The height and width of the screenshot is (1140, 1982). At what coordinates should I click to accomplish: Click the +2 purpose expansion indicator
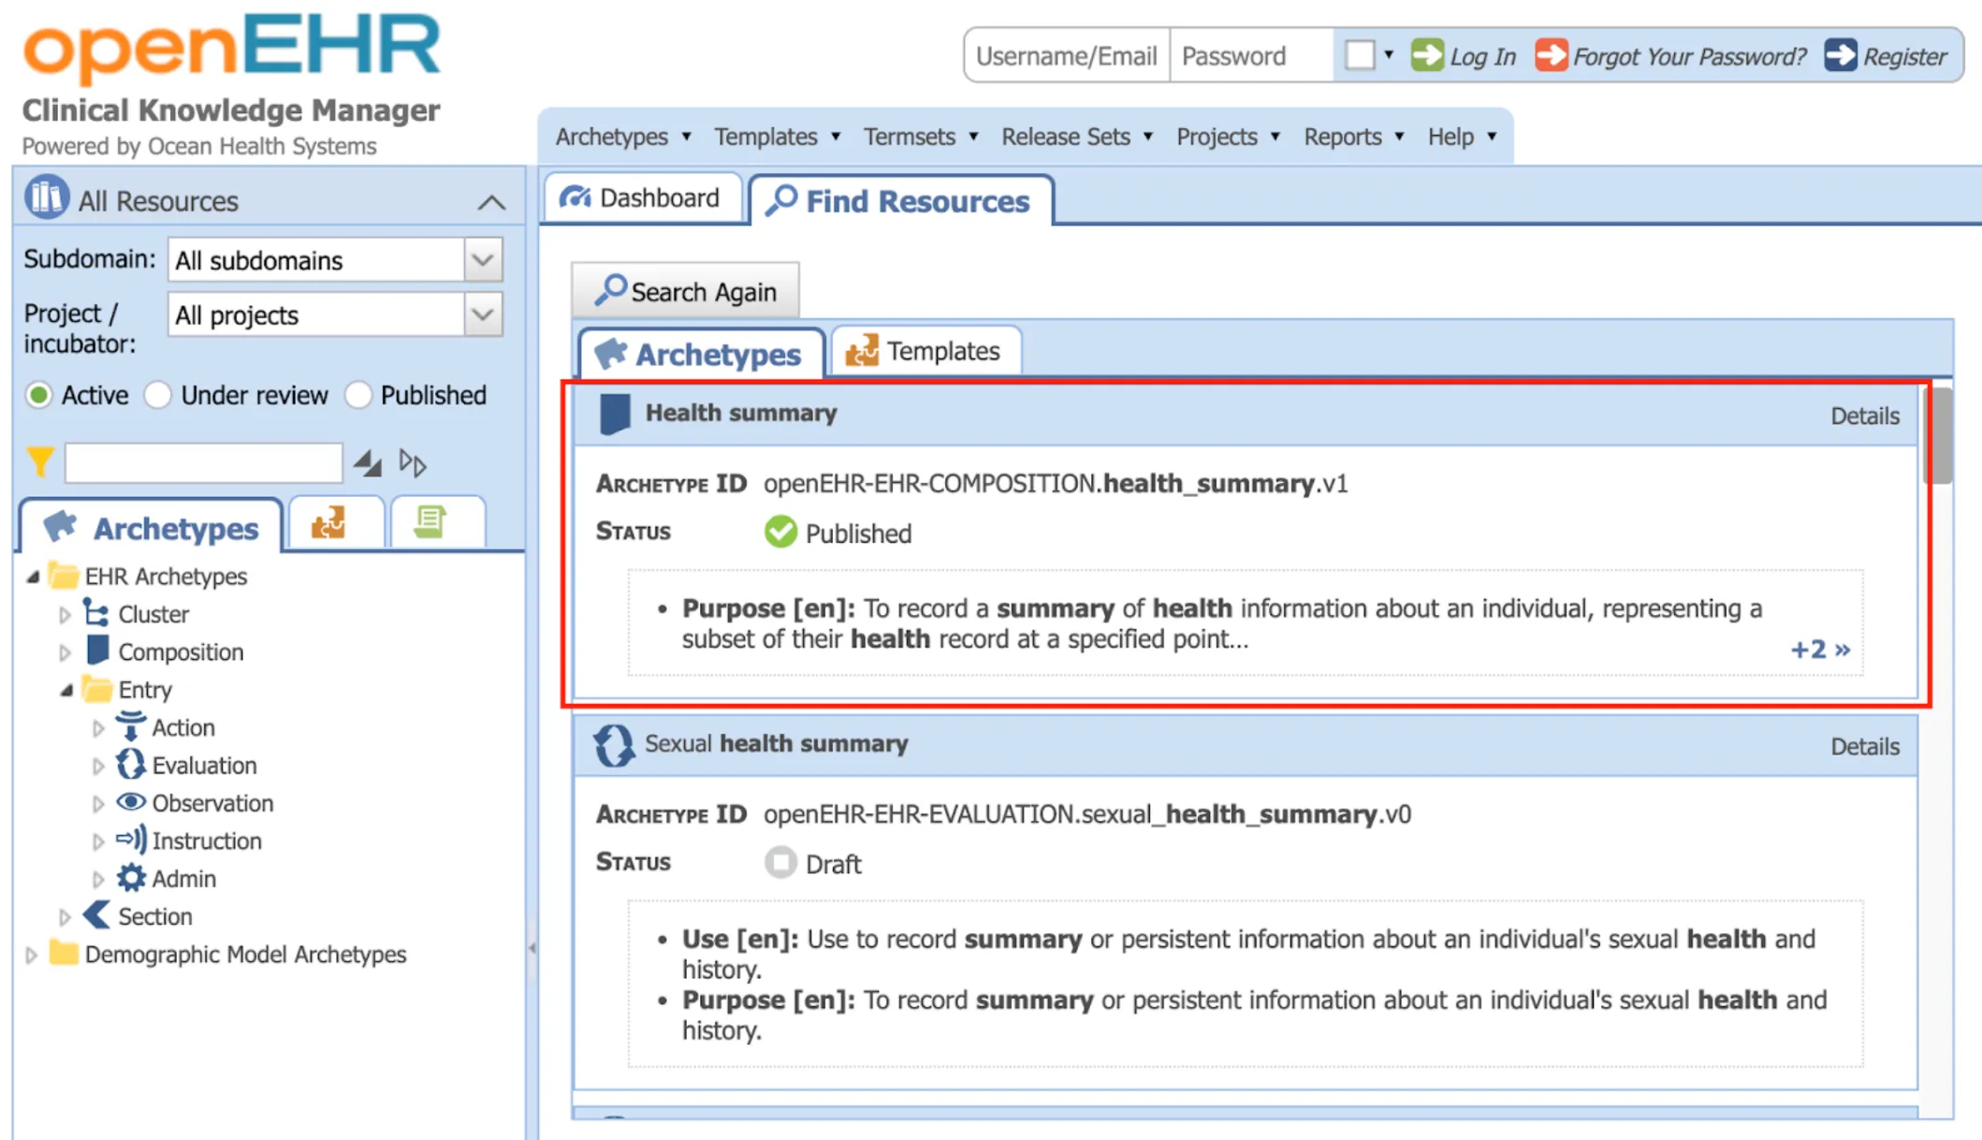click(x=1819, y=648)
